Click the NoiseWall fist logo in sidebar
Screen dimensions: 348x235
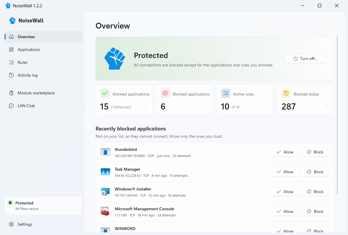pyautogui.click(x=12, y=20)
